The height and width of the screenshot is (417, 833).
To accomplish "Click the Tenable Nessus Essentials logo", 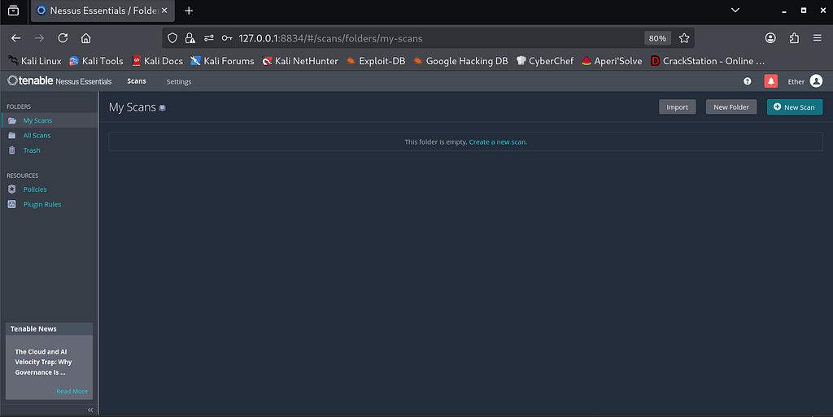I will point(59,80).
